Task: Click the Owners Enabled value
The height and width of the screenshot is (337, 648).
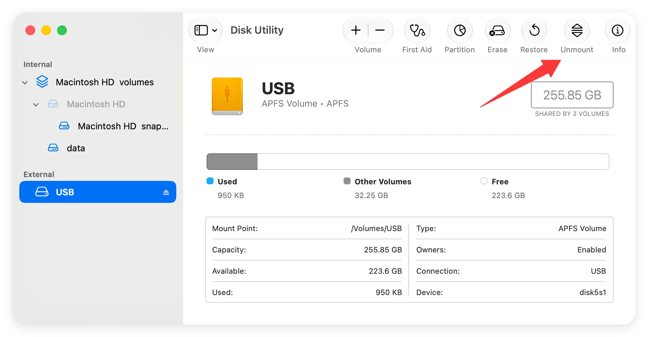Action: point(592,250)
